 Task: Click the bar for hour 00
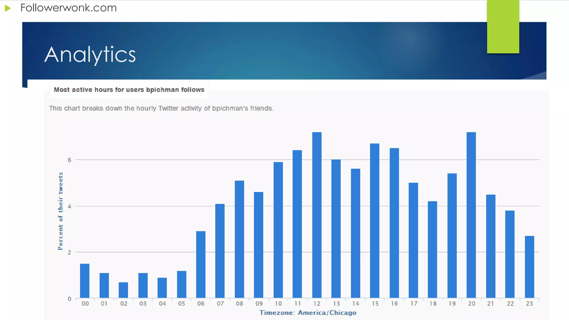pos(85,281)
